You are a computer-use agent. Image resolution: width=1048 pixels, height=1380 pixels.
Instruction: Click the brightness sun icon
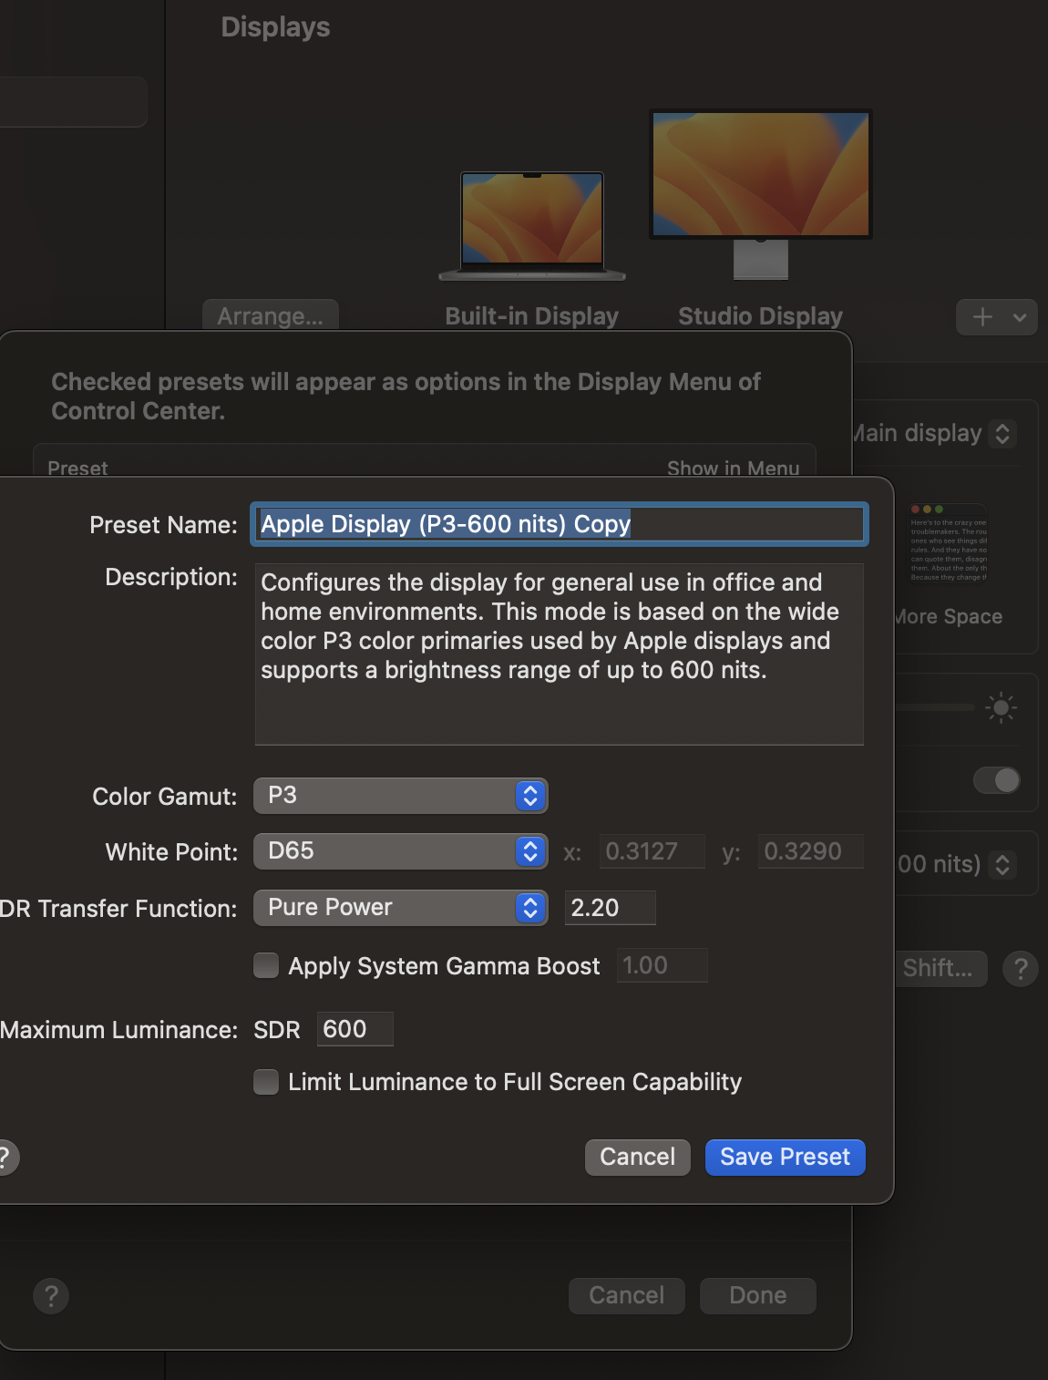1001,707
